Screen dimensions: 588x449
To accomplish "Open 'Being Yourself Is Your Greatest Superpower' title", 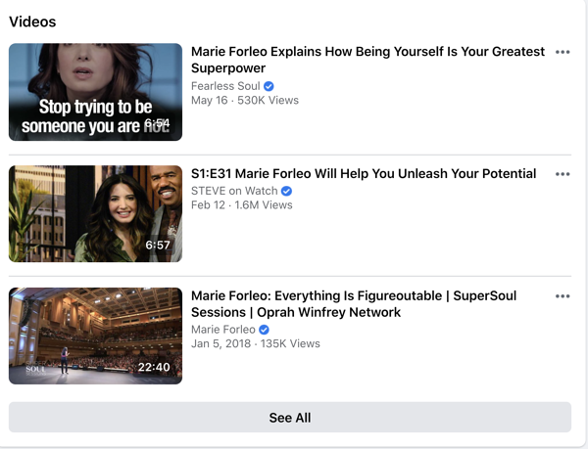I will (367, 60).
